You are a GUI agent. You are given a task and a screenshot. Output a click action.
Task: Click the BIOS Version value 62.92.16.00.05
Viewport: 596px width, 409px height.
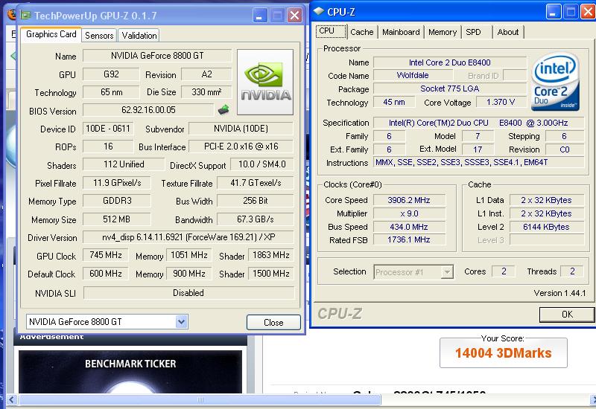(x=148, y=110)
